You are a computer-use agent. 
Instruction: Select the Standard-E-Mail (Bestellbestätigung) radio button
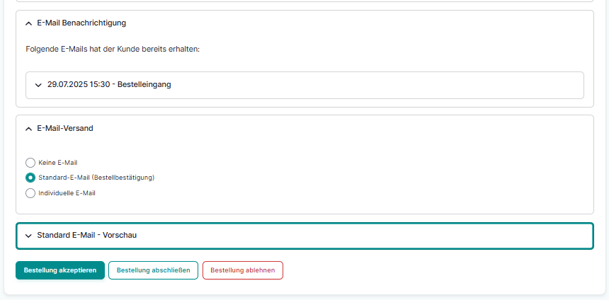point(30,178)
